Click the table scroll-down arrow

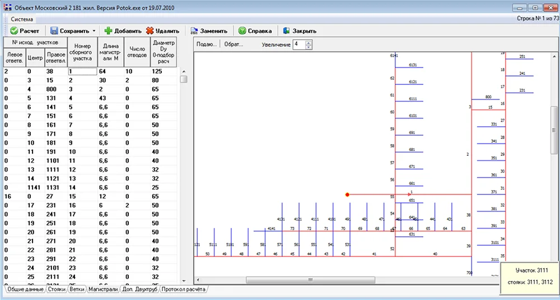(183, 280)
